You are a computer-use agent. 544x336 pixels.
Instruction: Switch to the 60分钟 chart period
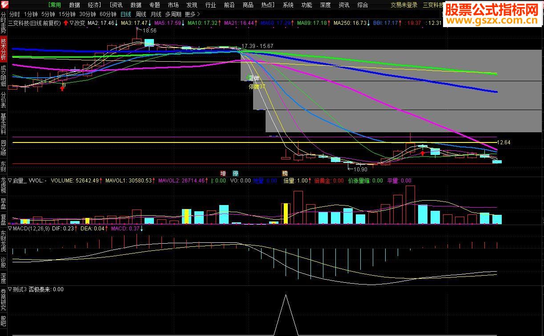click(108, 14)
